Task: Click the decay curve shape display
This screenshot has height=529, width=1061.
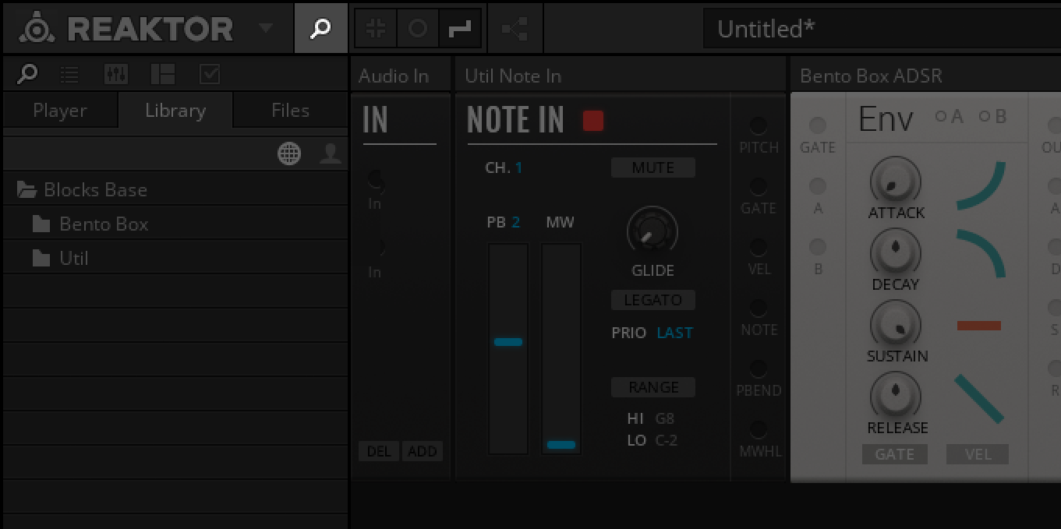Action: pos(981,254)
